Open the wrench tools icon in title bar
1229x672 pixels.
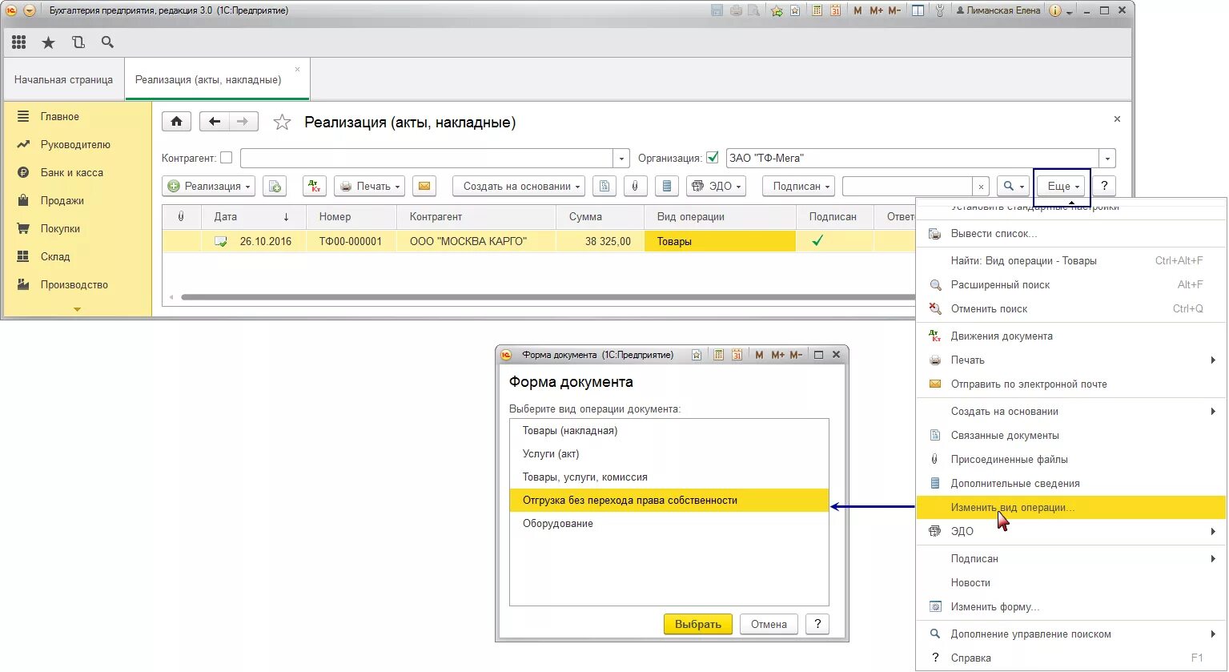[x=940, y=10]
